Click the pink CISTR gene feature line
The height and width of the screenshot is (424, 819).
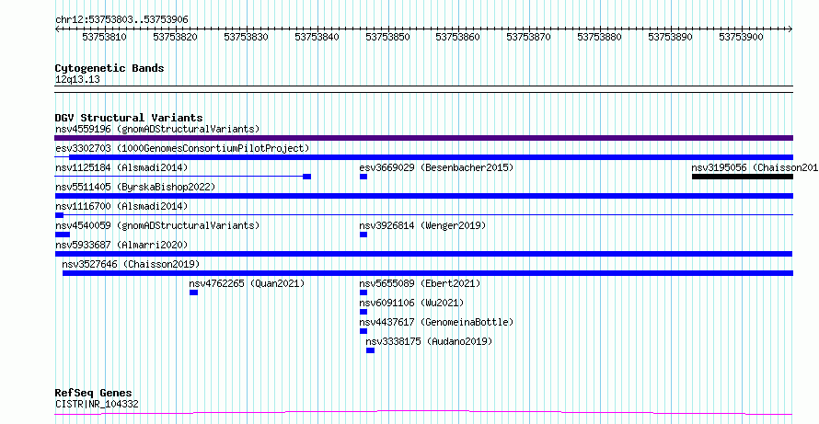[x=423, y=413]
